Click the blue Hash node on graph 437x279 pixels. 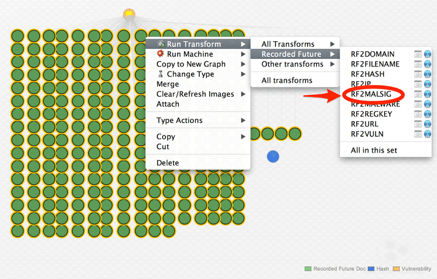[x=273, y=156]
